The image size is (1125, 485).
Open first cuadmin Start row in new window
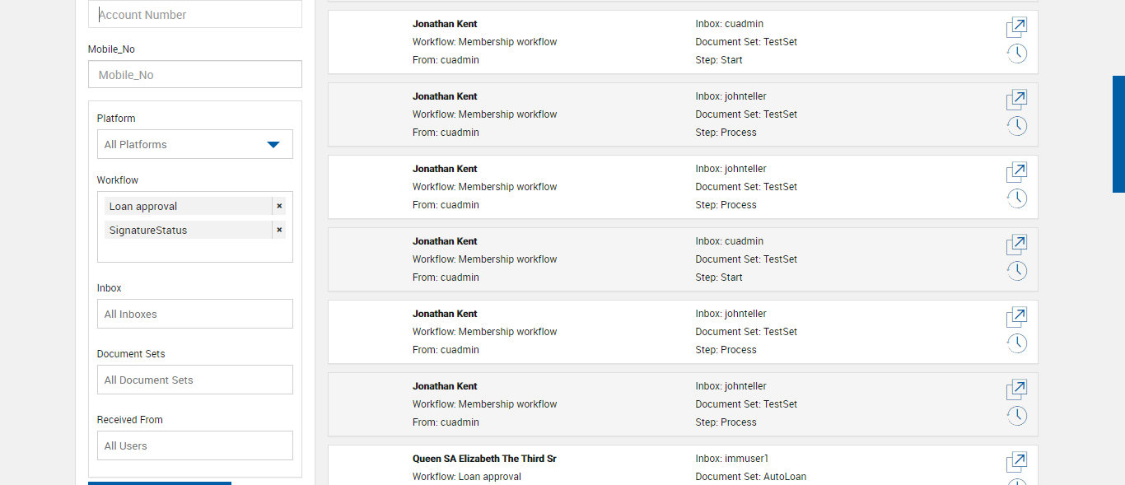1016,28
